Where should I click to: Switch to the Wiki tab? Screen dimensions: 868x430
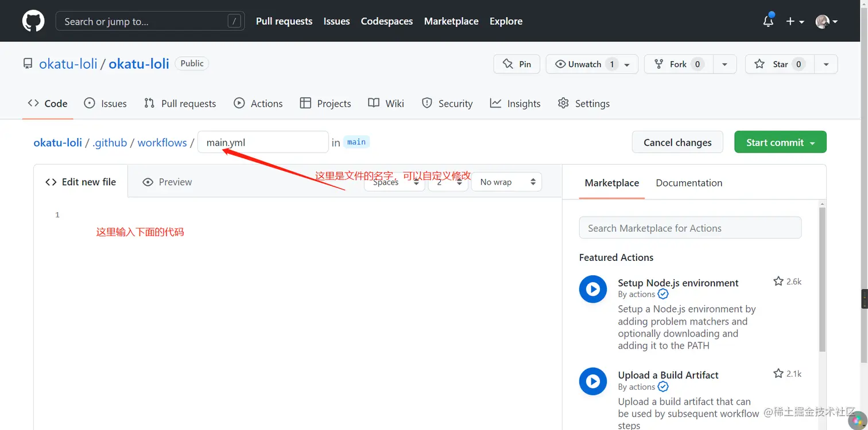pos(386,103)
